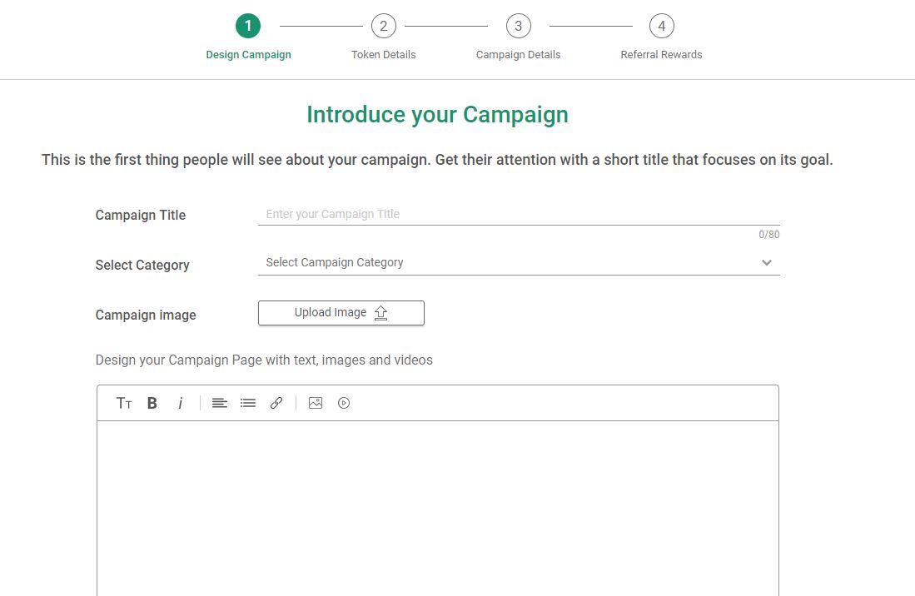The width and height of the screenshot is (915, 596).
Task: Click the upload arrow icon
Action: [381, 313]
